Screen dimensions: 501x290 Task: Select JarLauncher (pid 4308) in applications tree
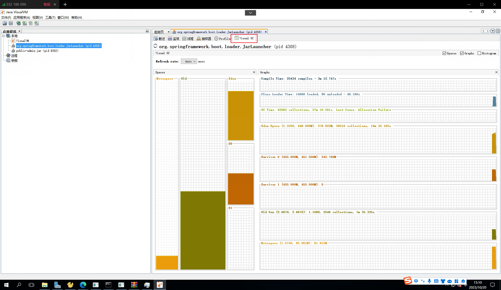pos(58,46)
